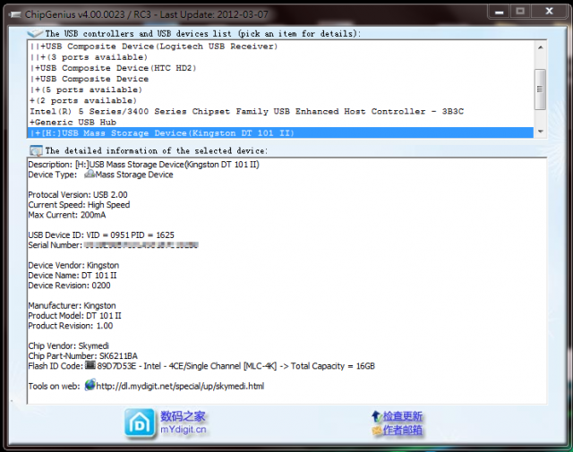This screenshot has height=452, width=573.
Task: Click 'Product Model: DT 101 II' text
Action: (74, 316)
